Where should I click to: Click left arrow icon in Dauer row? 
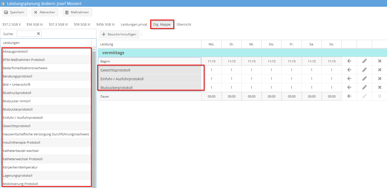point(349,96)
